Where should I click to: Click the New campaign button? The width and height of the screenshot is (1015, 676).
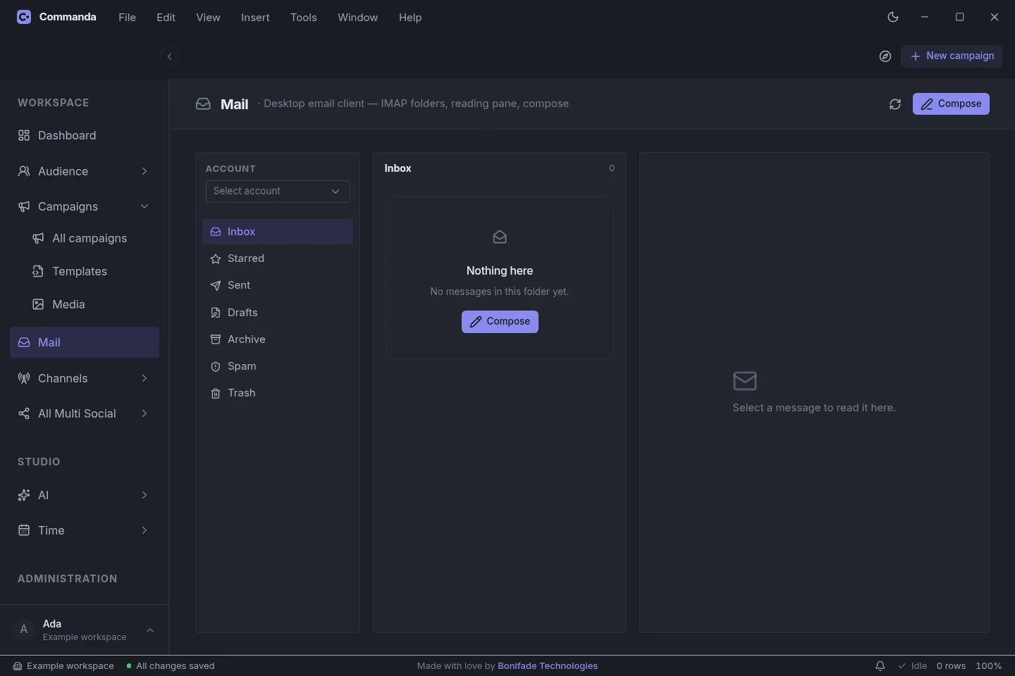click(x=952, y=56)
